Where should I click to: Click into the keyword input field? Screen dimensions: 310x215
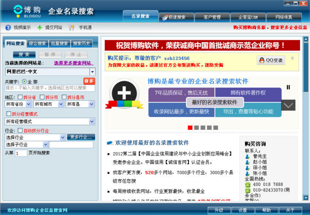[50, 88]
